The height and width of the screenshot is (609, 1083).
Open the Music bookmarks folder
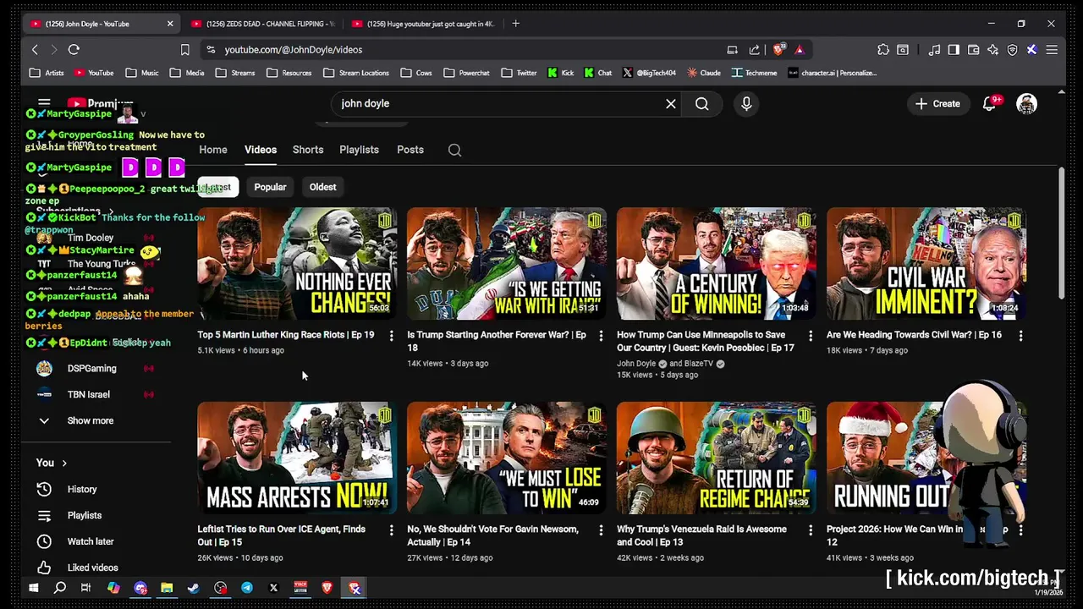(x=140, y=73)
